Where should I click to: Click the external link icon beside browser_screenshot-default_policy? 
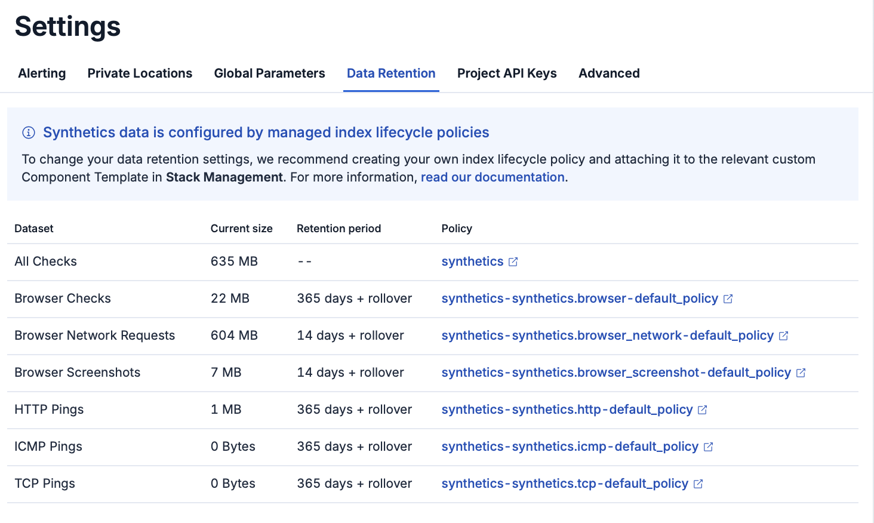point(801,372)
